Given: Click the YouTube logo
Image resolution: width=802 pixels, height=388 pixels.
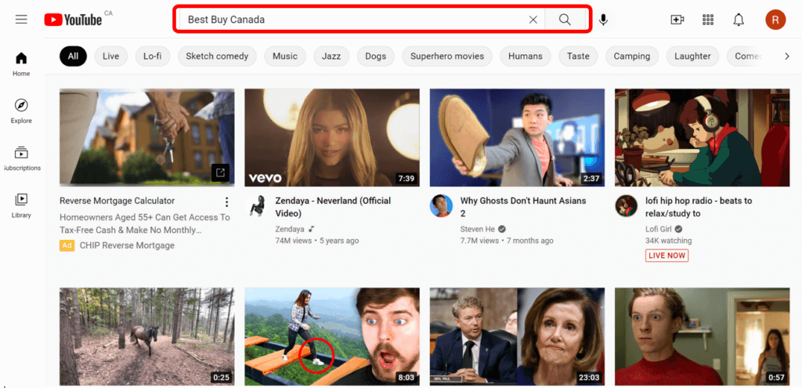Looking at the screenshot, I should [x=73, y=20].
